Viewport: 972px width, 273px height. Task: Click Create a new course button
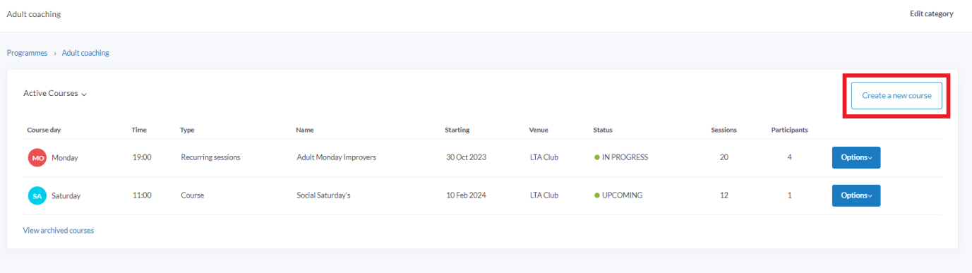coord(896,95)
